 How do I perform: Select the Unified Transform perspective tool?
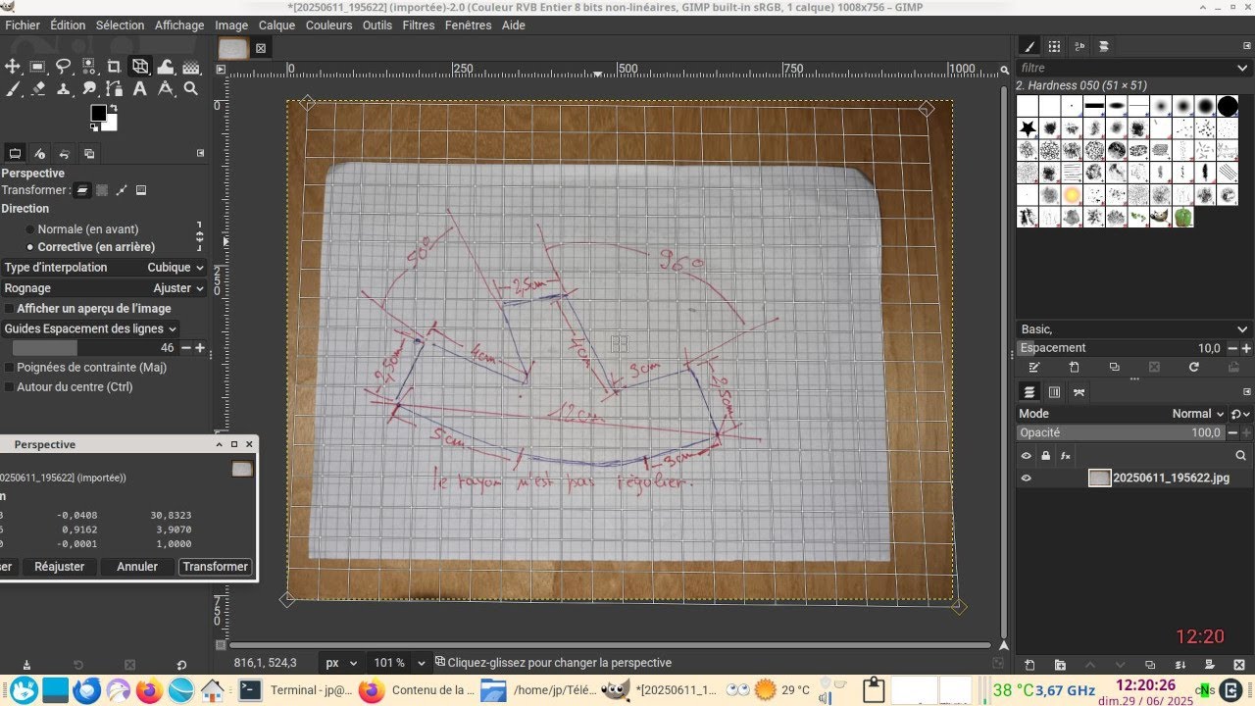pyautogui.click(x=140, y=67)
